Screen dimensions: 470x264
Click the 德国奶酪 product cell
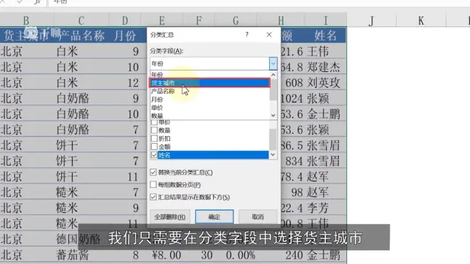pyautogui.click(x=81, y=239)
